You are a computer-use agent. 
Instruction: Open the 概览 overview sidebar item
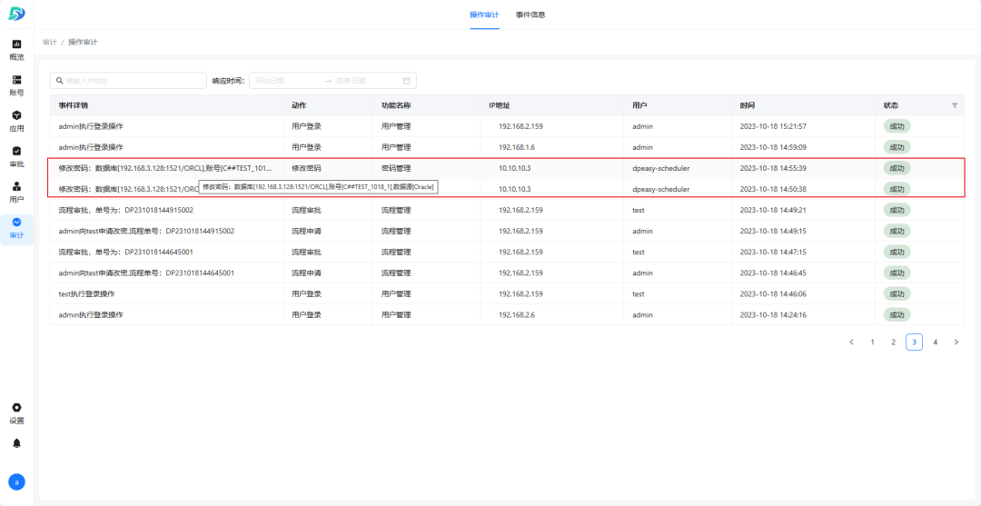click(17, 50)
